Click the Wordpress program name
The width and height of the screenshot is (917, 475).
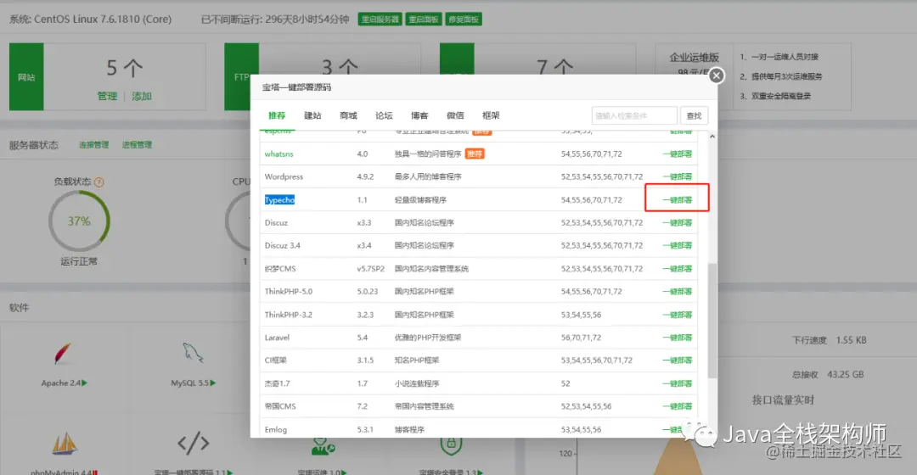point(284,176)
